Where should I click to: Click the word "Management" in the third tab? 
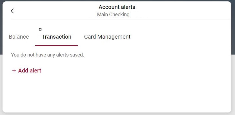(x=114, y=37)
